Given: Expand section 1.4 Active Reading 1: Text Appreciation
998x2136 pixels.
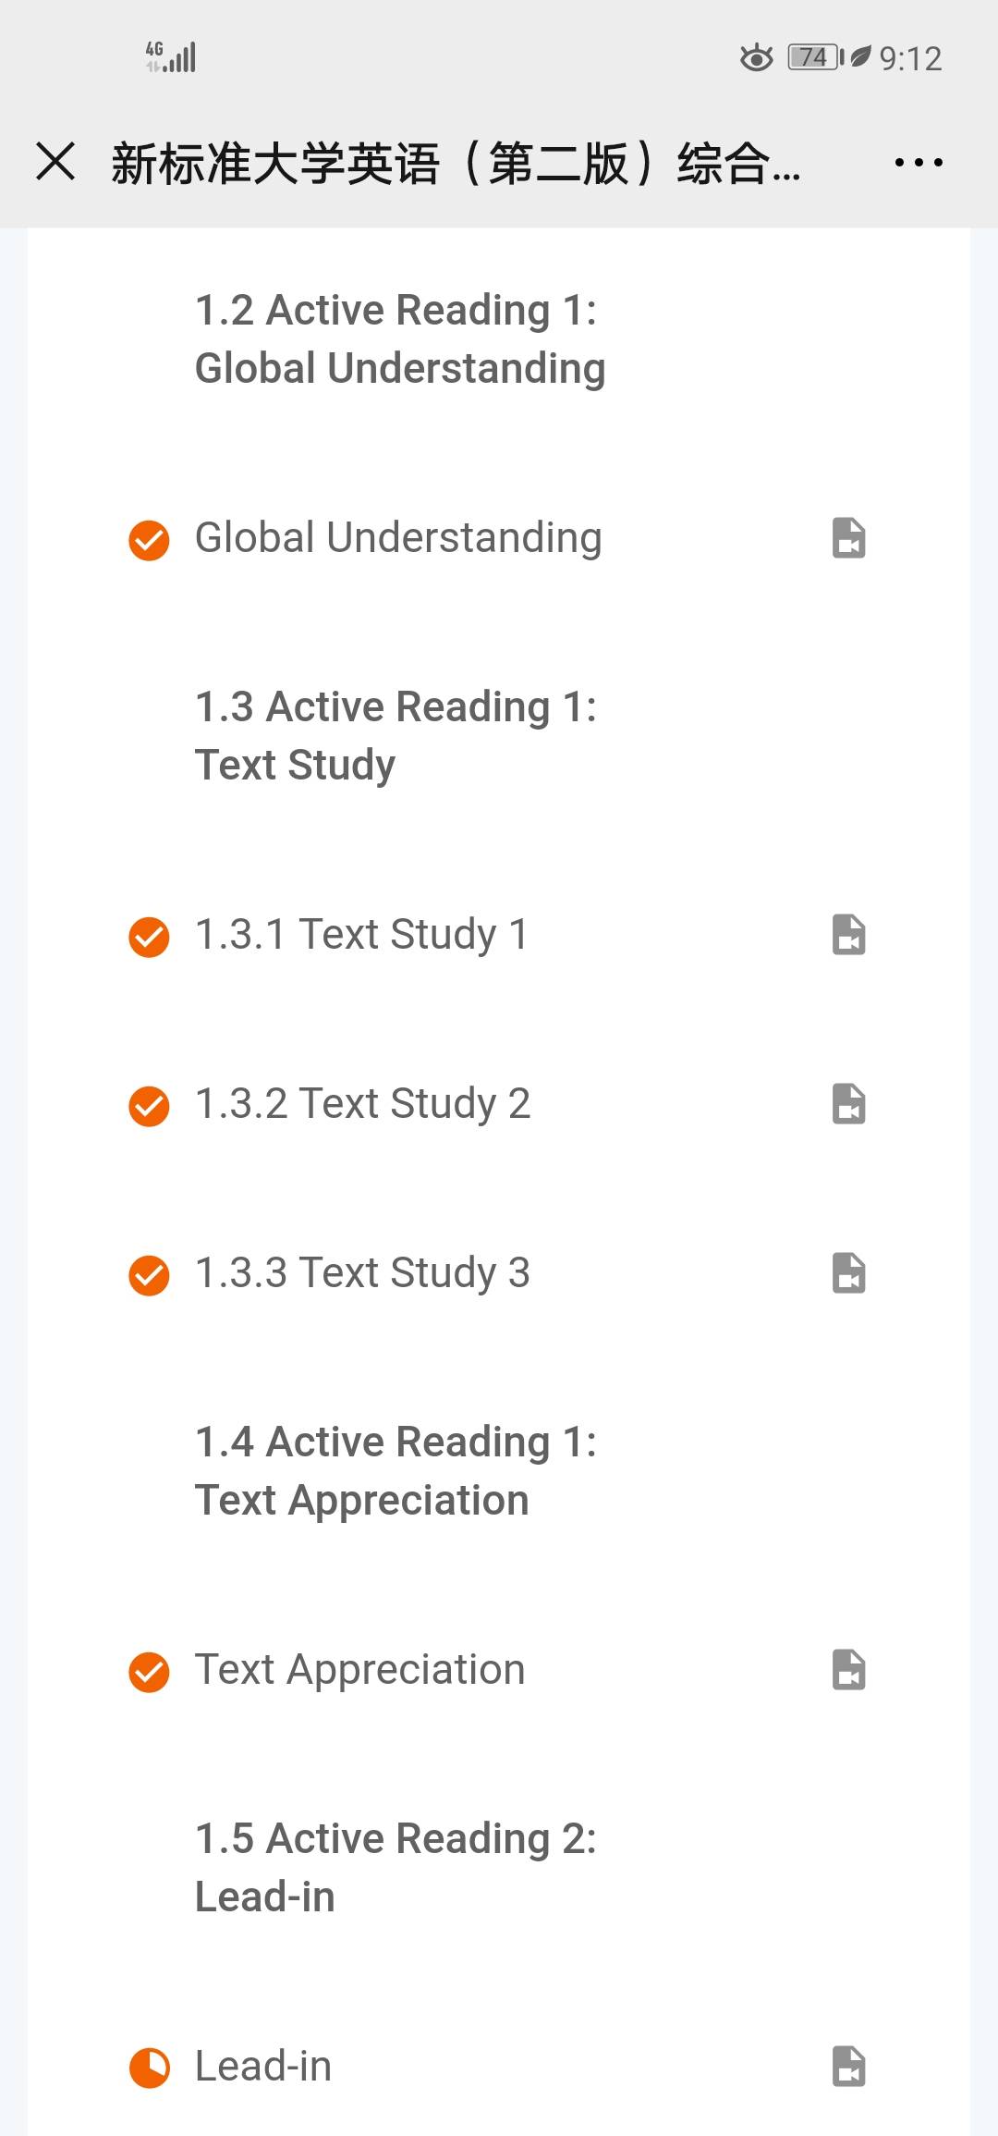Looking at the screenshot, I should (396, 1470).
